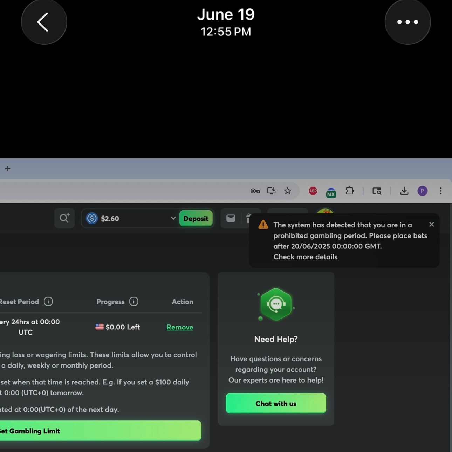Open the three-dot more options menu in the photo viewer
The image size is (452, 452).
click(408, 22)
